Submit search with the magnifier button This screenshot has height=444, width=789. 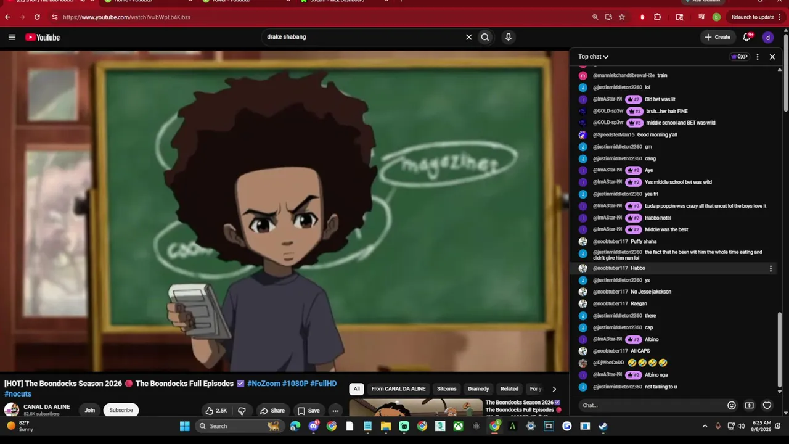pos(485,37)
